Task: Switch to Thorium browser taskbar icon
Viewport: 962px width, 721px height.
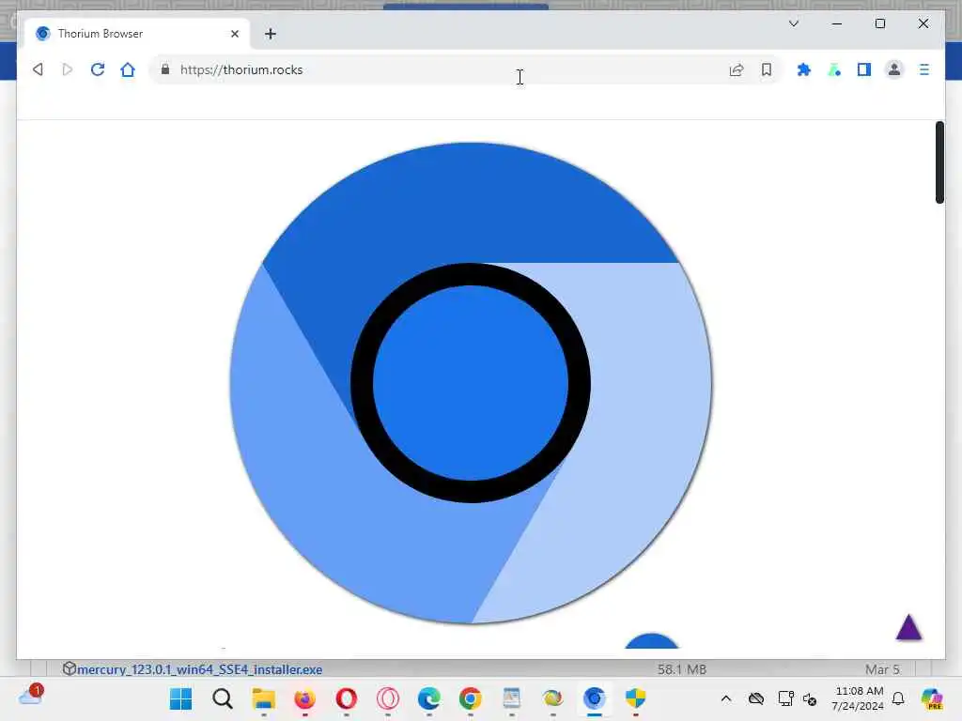Action: pos(594,698)
